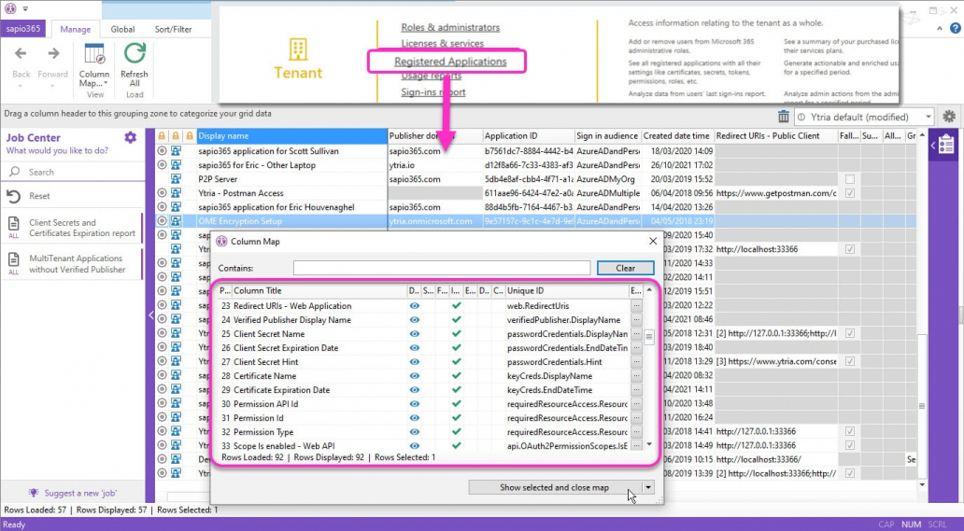The height and width of the screenshot is (531, 964).
Task: Collapse the ribbon with the up chevron
Action: tap(940, 28)
